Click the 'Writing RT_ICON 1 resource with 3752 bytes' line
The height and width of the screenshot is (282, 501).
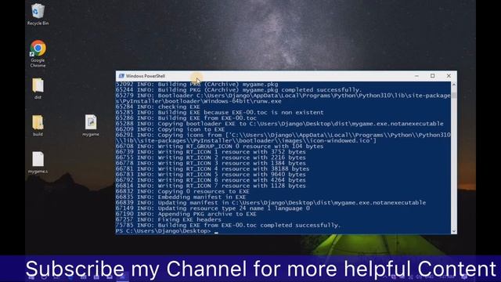point(211,152)
